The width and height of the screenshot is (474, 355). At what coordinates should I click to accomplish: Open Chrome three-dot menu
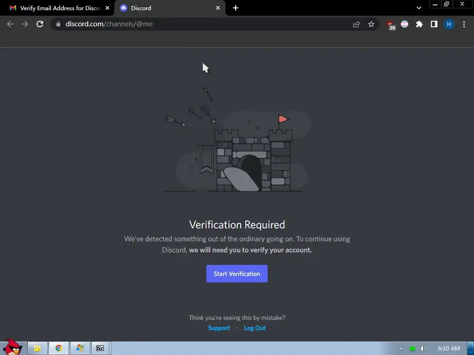pyautogui.click(x=464, y=24)
